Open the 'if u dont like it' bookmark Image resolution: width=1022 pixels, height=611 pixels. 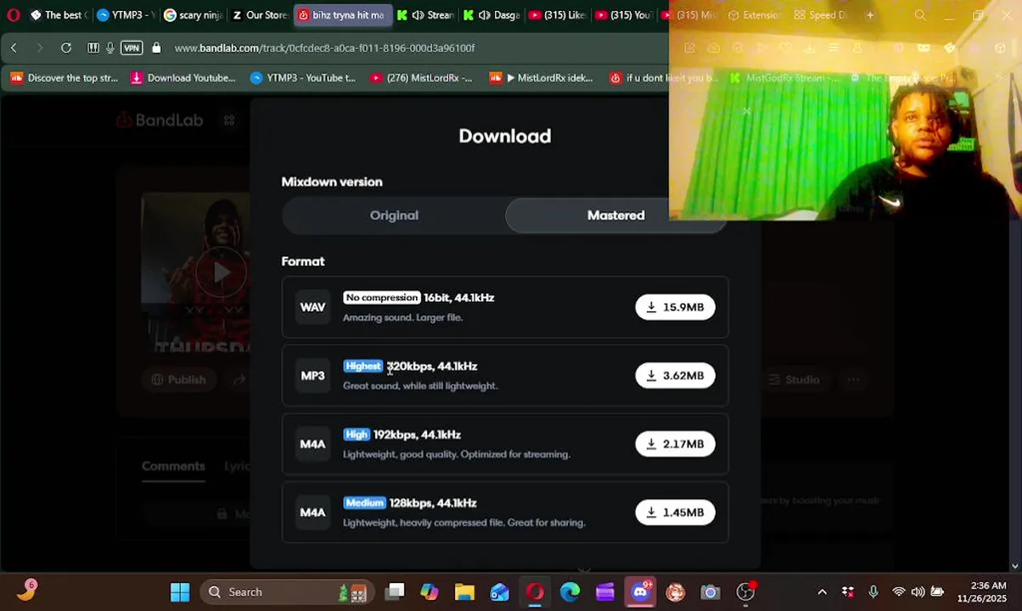coord(664,78)
